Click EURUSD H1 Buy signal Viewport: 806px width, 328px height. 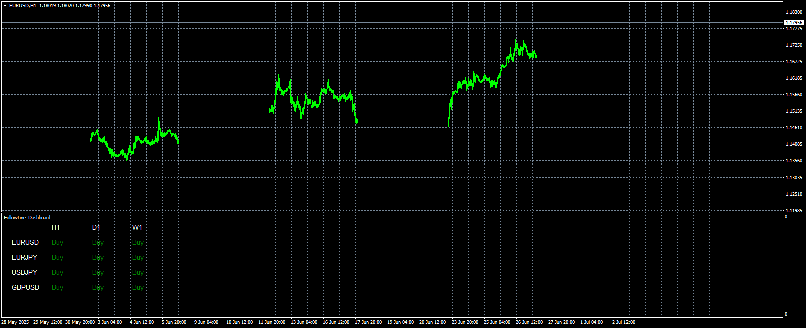click(57, 243)
